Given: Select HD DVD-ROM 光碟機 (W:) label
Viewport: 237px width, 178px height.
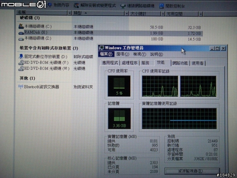Looking at the screenshot, I should [x=47, y=68].
